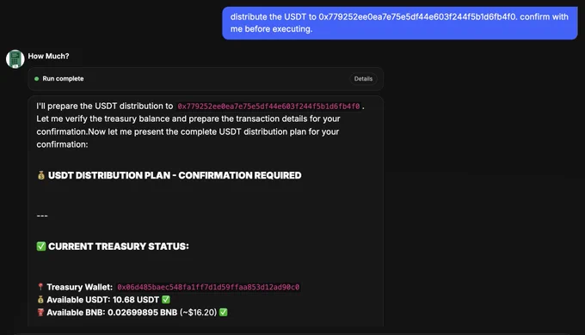Click the money bag icon beside USDT DISTRIBUTION PLAN
Screen dimensions: 585x335
(x=41, y=175)
